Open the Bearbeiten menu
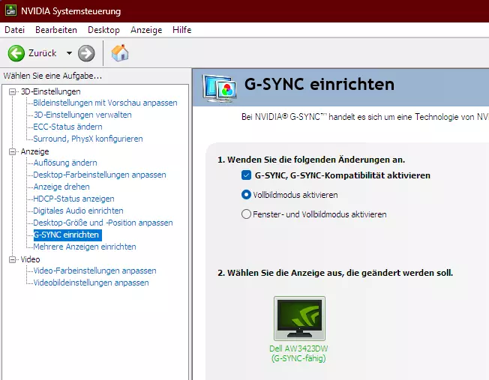This screenshot has height=380, width=489. coord(56,30)
